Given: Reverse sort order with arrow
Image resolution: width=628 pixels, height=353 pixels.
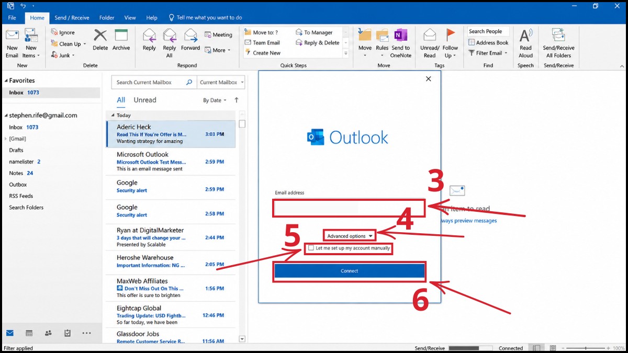Looking at the screenshot, I should tap(236, 100).
